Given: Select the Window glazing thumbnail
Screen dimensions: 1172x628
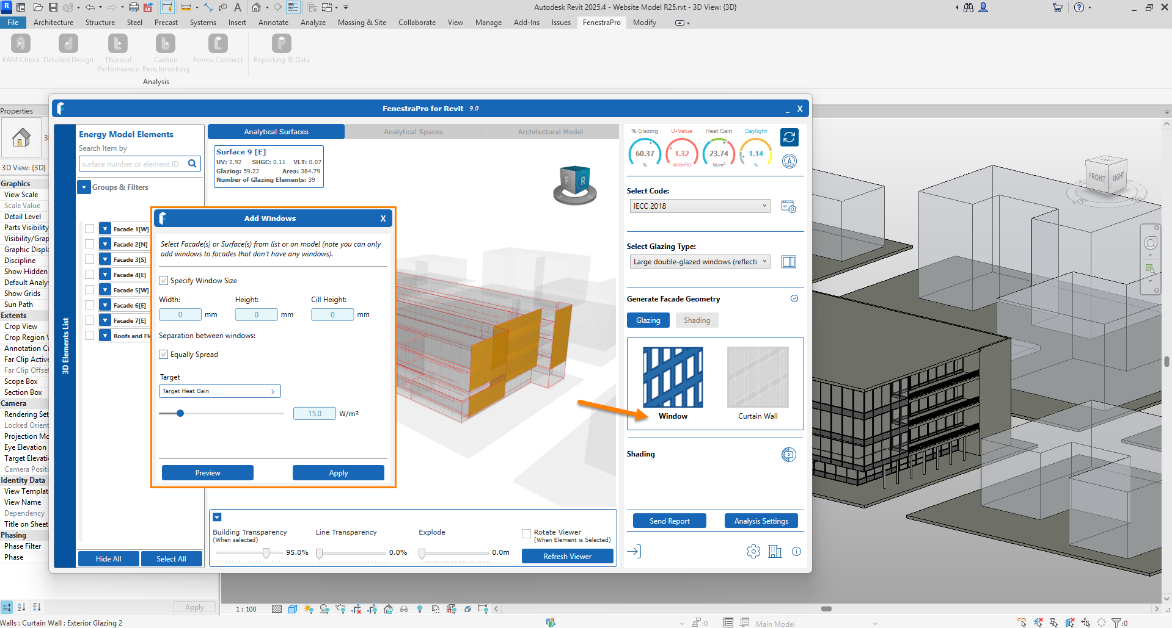Looking at the screenshot, I should point(673,377).
